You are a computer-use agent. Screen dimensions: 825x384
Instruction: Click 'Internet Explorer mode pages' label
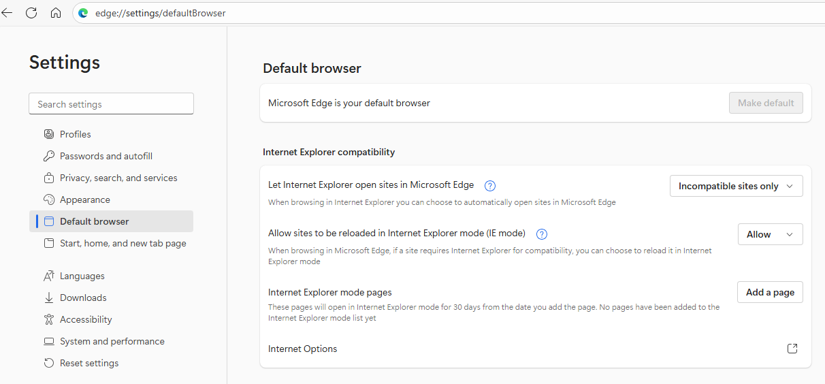point(330,292)
